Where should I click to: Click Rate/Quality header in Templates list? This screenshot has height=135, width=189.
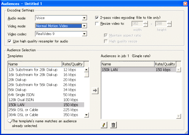tap(72, 64)
